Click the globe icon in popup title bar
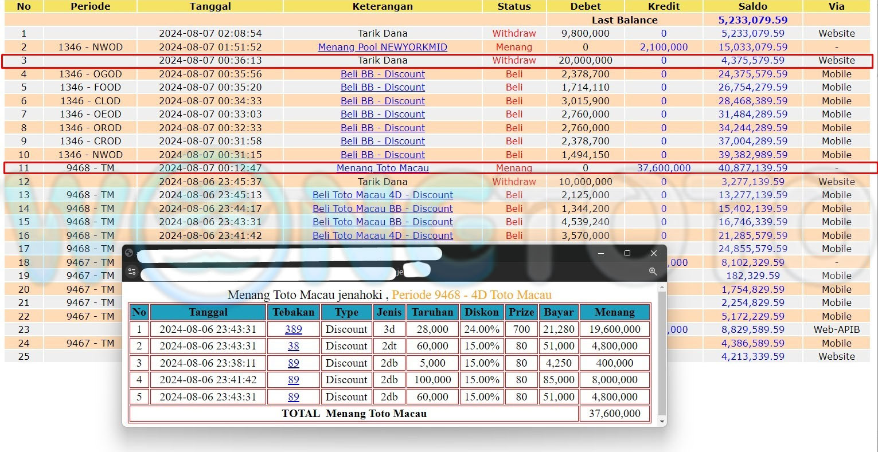 tap(129, 253)
